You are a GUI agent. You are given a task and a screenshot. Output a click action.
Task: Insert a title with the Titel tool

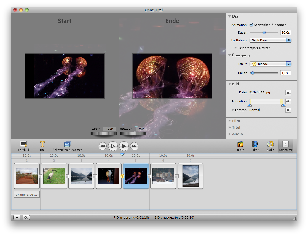(x=42, y=146)
